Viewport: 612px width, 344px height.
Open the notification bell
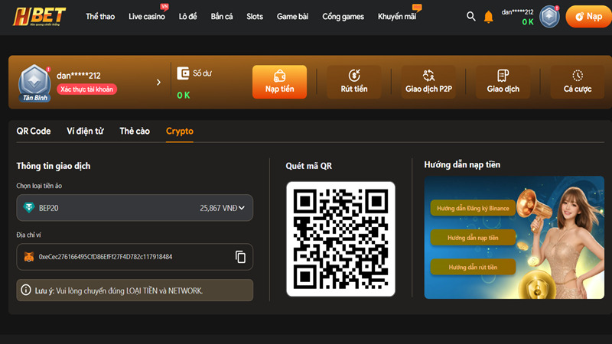[488, 17]
